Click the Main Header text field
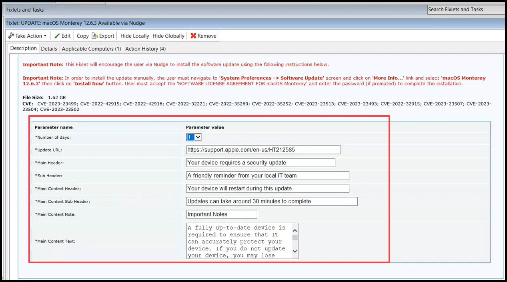The image size is (507, 282). coord(261,163)
